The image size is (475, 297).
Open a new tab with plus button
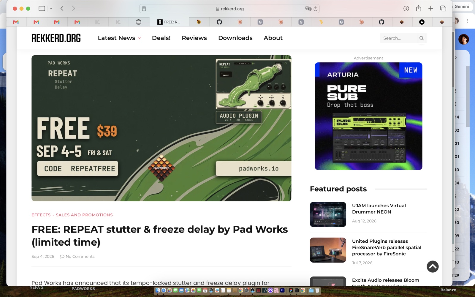click(x=431, y=9)
